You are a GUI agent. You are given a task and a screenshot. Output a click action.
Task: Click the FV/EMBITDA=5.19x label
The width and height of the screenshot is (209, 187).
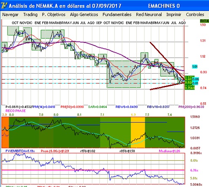point(20,151)
